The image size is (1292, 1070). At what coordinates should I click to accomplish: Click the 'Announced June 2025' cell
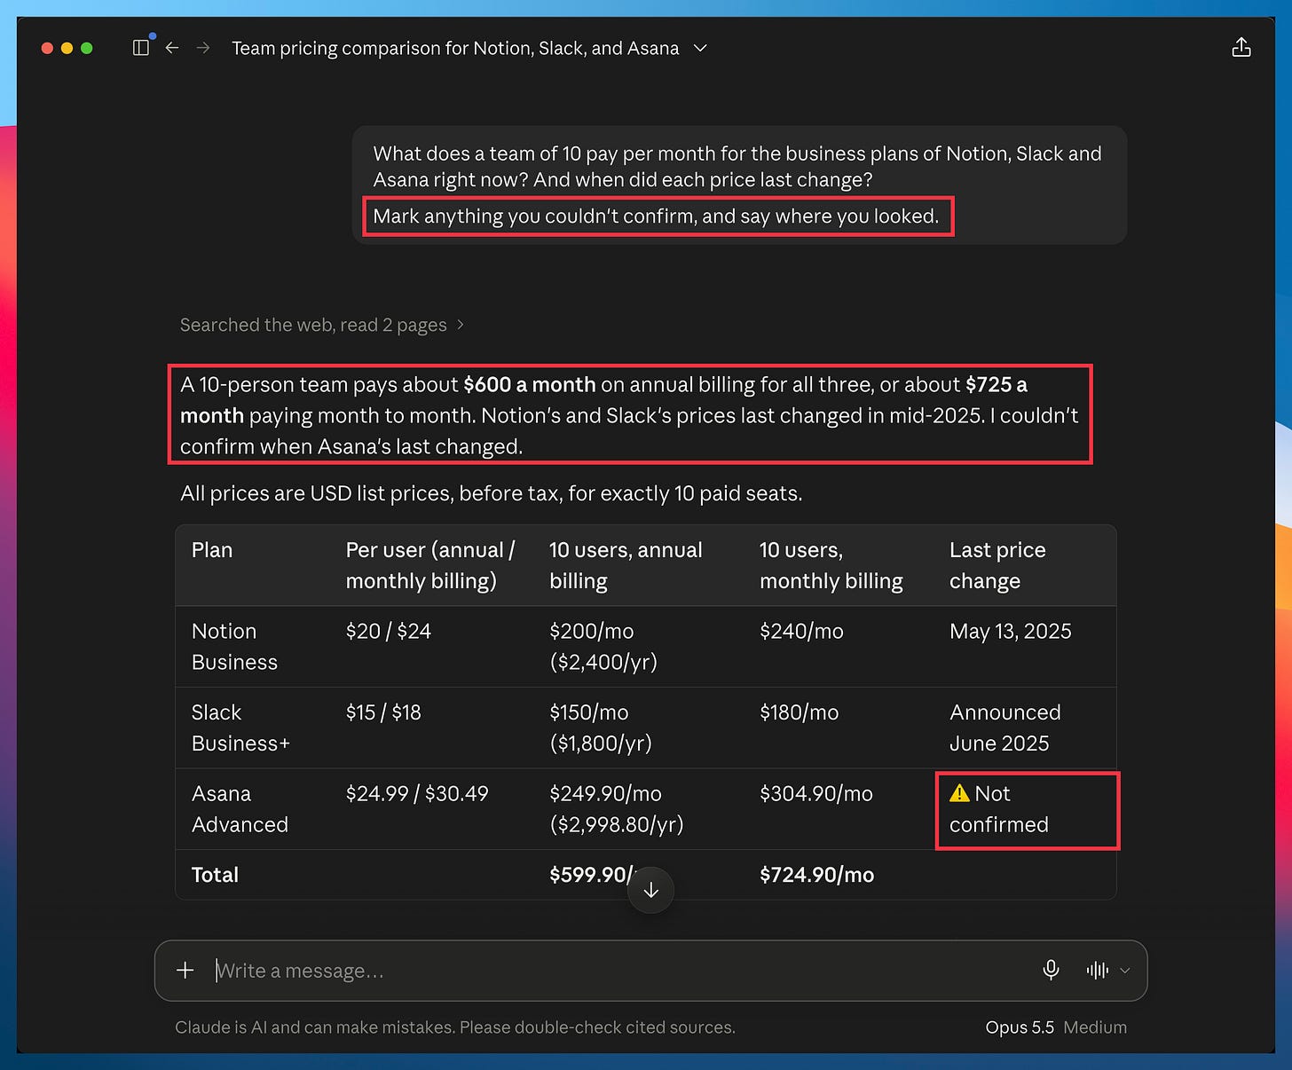point(1005,728)
